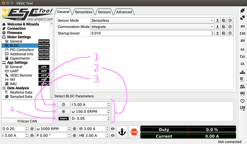Image resolution: width=247 pixels, height=144 pixels.
Task: Click the handbrake icon beside HB 3.00 A
Action: pos(112,135)
